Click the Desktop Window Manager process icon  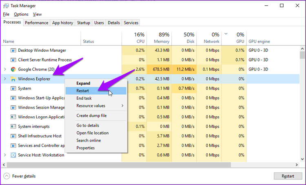point(13,50)
